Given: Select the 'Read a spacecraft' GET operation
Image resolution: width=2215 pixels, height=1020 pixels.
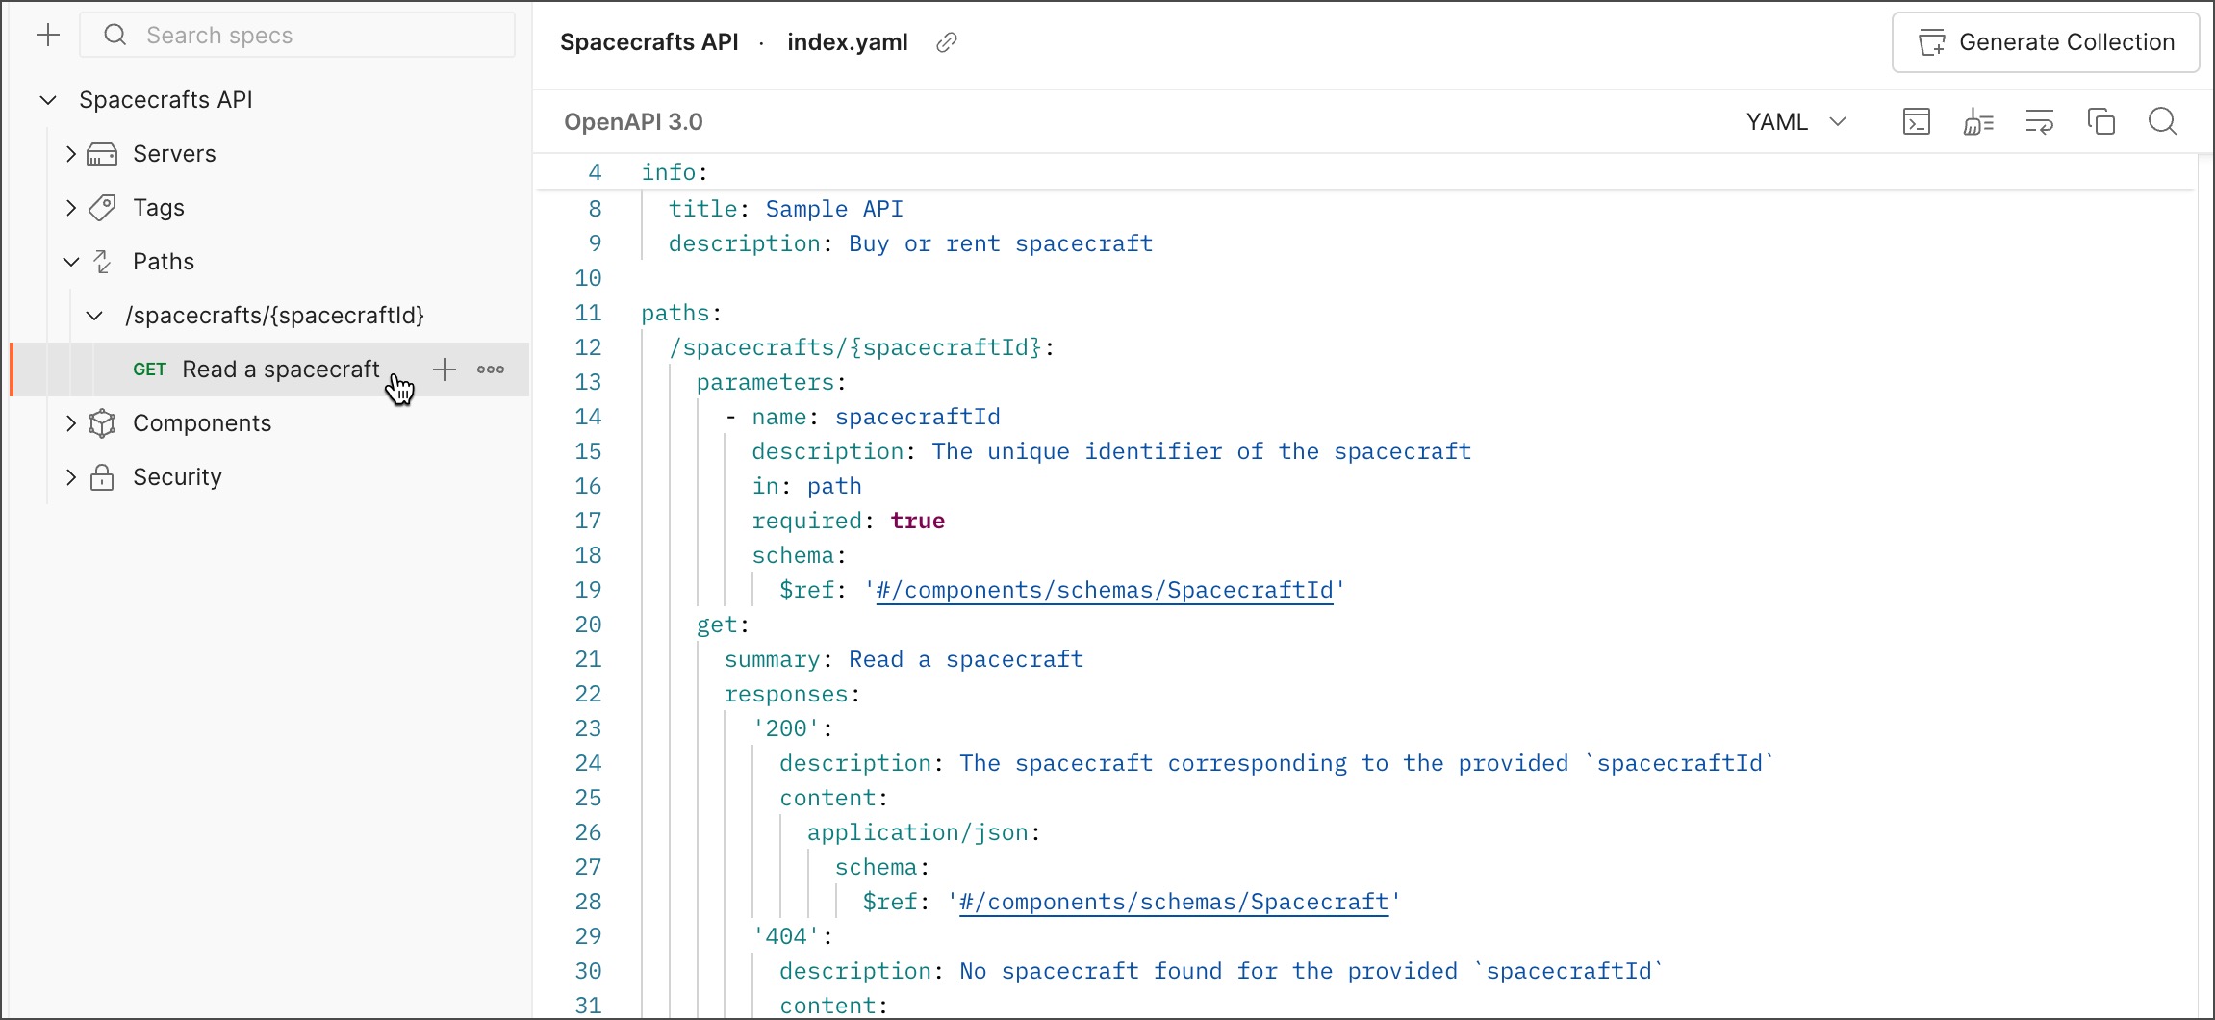Looking at the screenshot, I should [279, 369].
